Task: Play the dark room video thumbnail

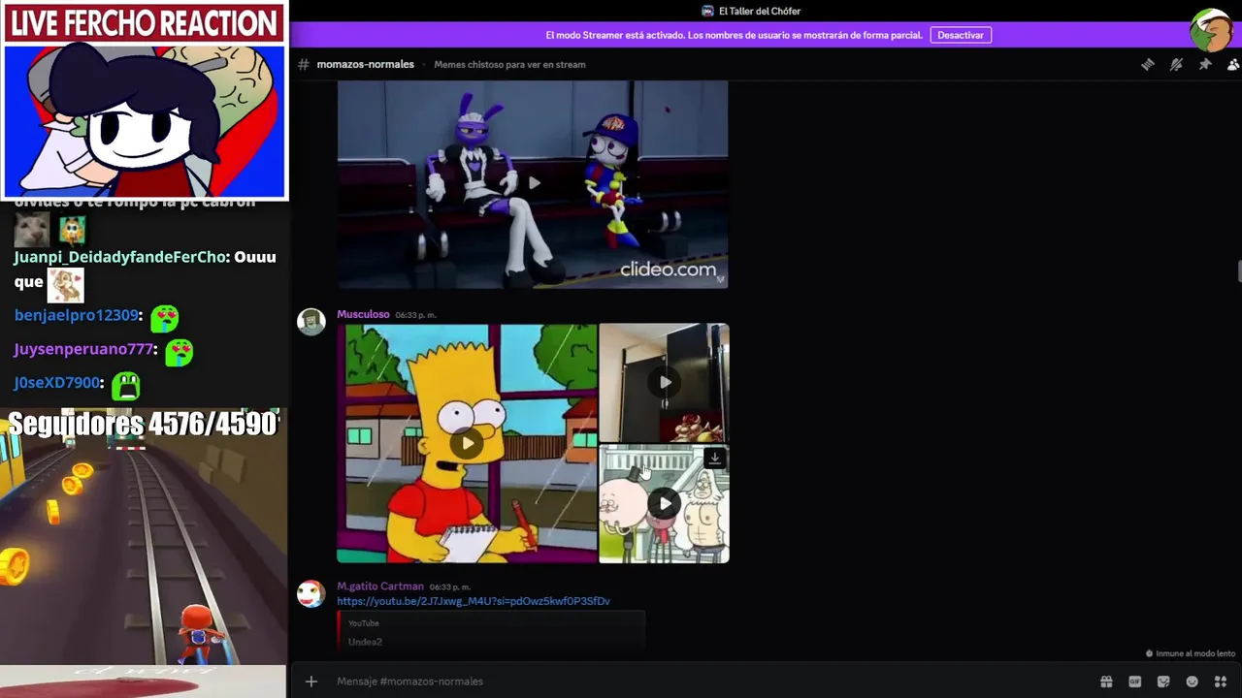Action: coord(664,382)
